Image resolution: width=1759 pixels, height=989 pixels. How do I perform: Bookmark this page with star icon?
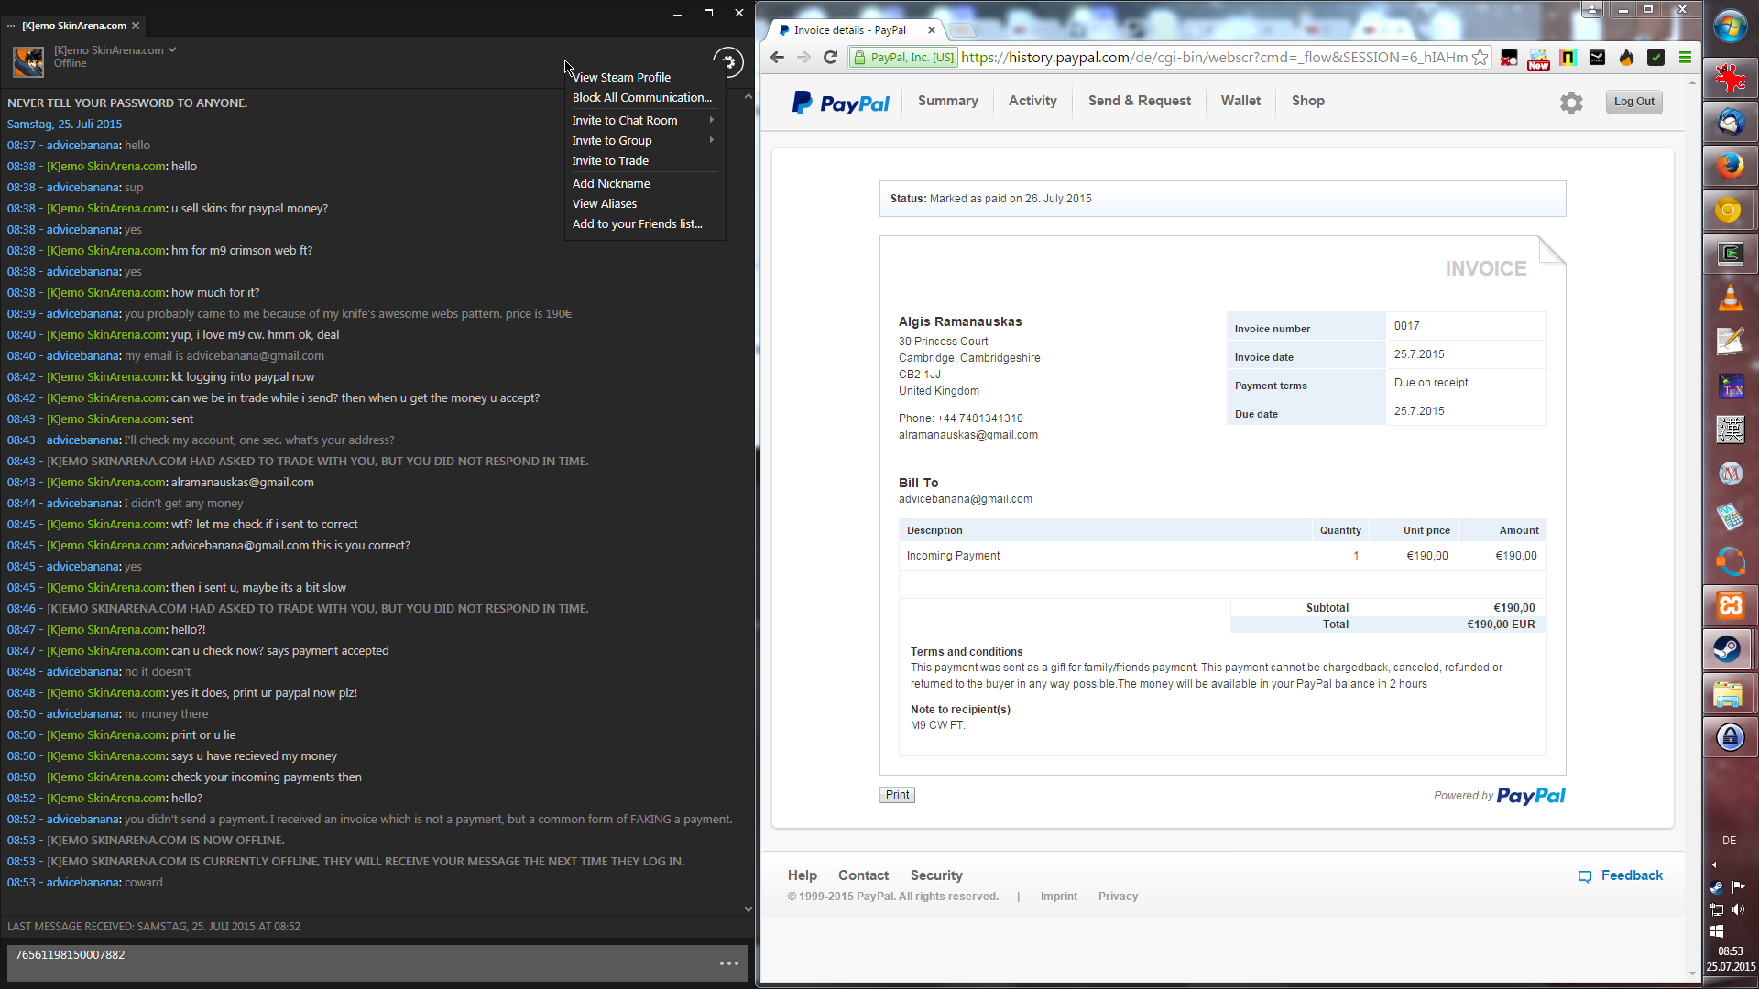pyautogui.click(x=1480, y=58)
